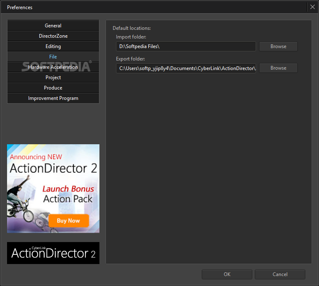Open Hardware Acceleration settings
This screenshot has height=286, width=319.
coord(53,67)
